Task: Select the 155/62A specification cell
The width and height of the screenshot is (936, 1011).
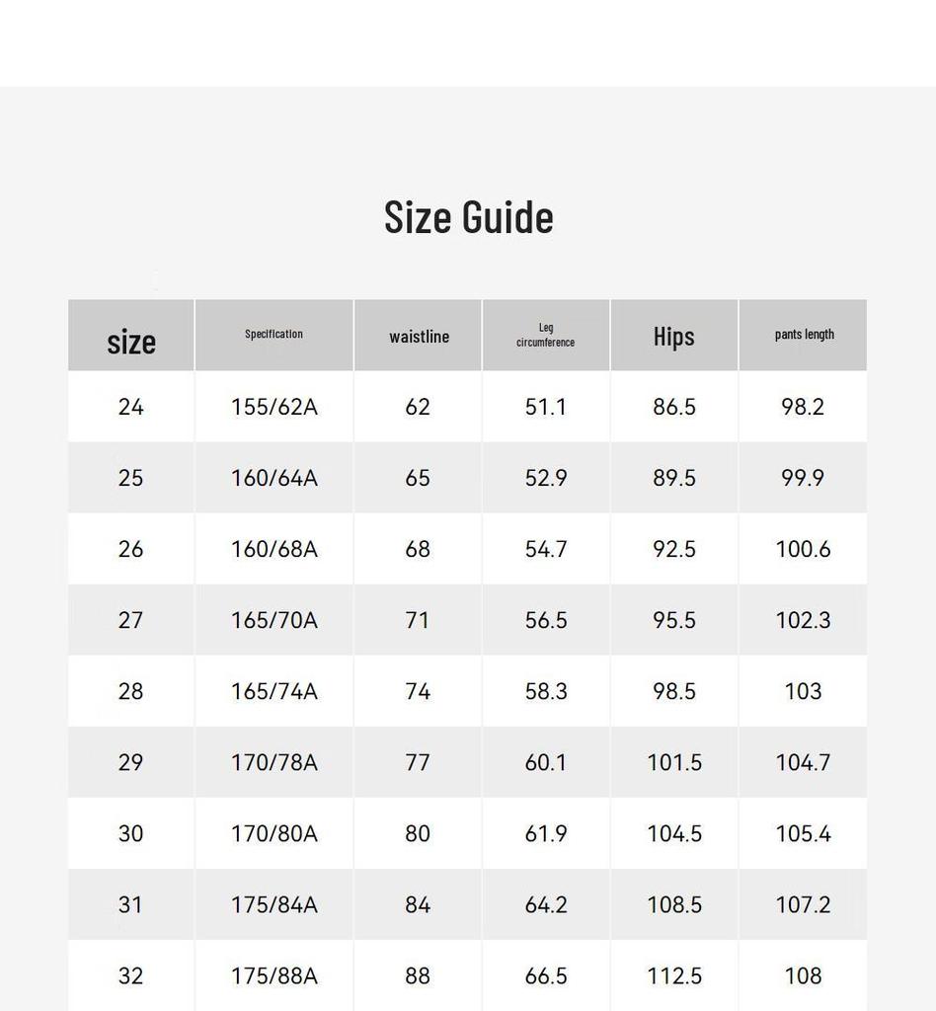Action: [273, 407]
